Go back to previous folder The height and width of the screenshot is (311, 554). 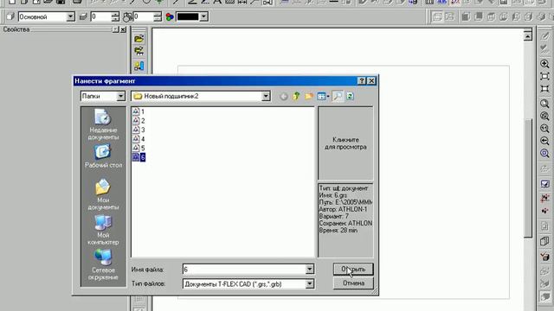pyautogui.click(x=283, y=96)
